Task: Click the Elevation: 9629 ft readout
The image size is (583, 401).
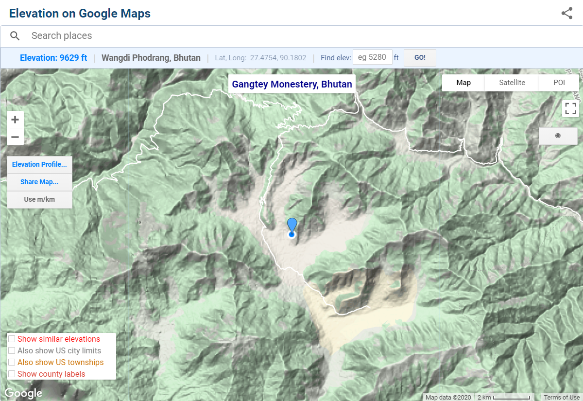Action: 53,57
